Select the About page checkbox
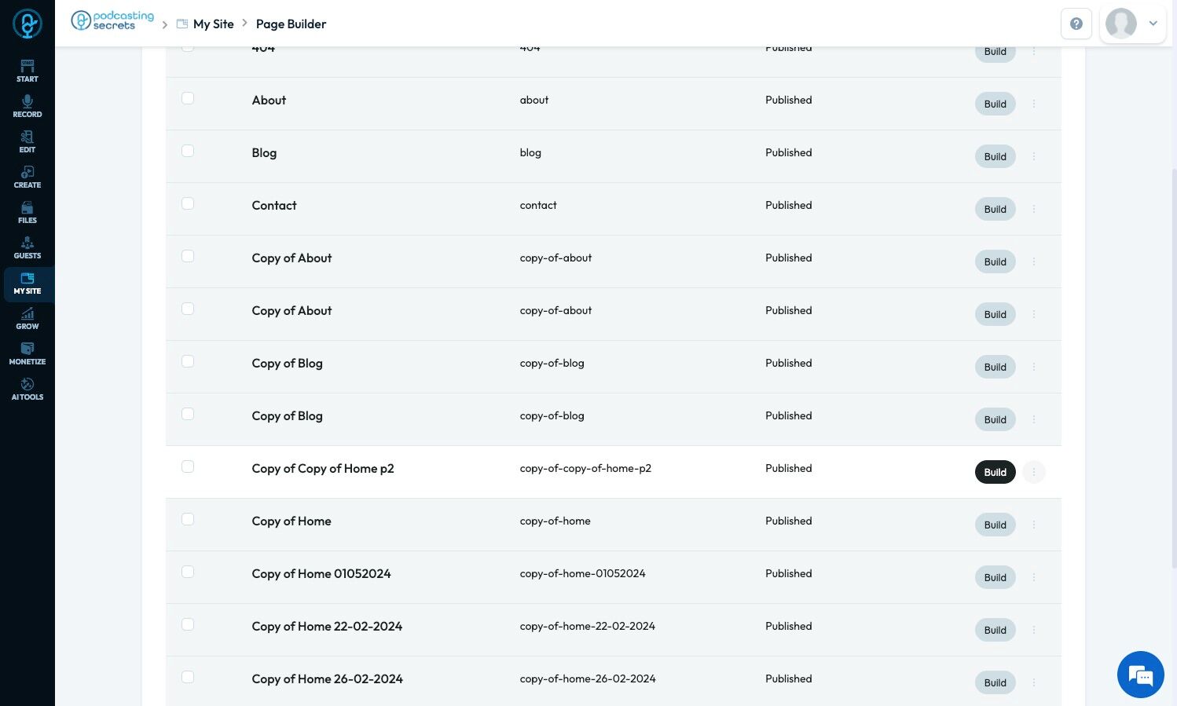 (x=188, y=98)
